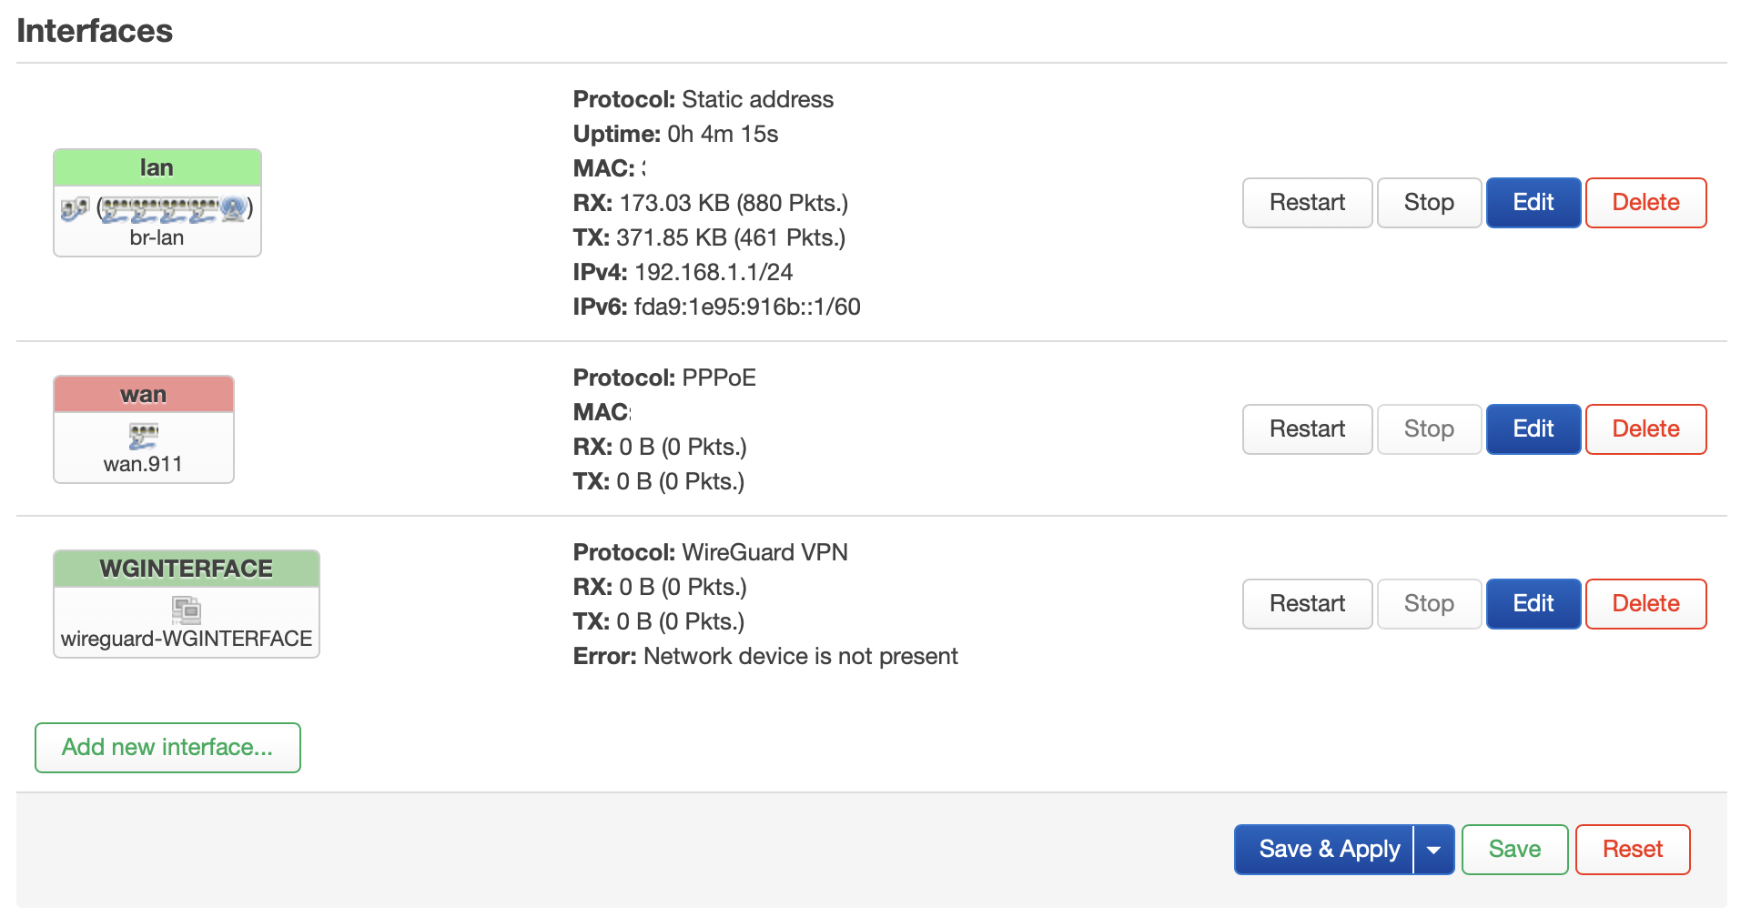Click the wireguard-WGINTERFACE tunnel icon
The width and height of the screenshot is (1751, 917).
click(x=187, y=610)
